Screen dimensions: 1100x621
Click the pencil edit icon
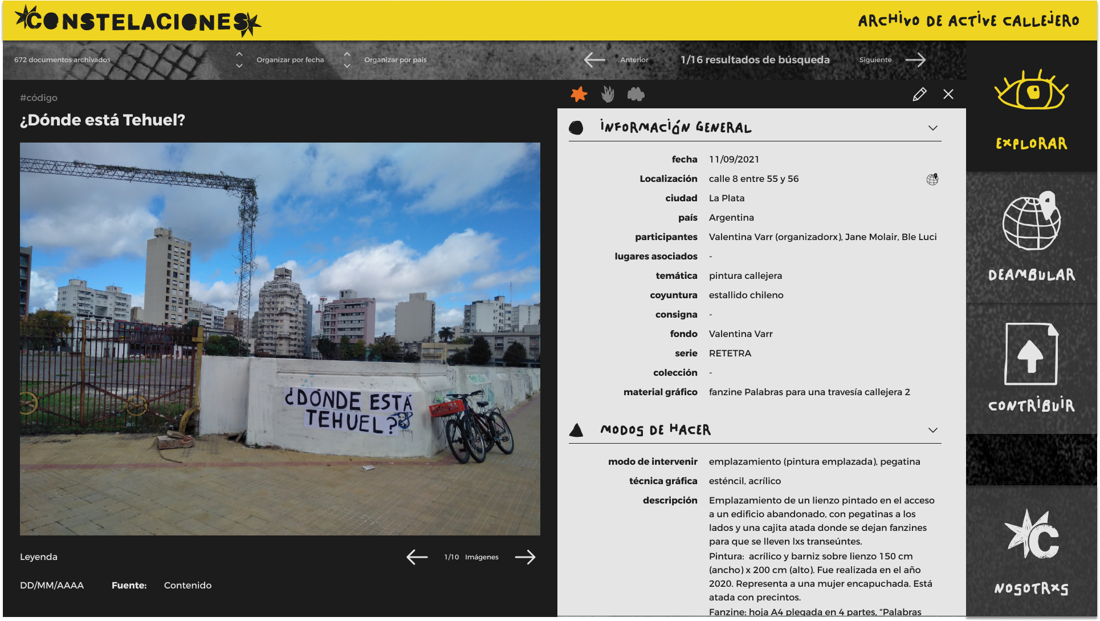(x=919, y=95)
